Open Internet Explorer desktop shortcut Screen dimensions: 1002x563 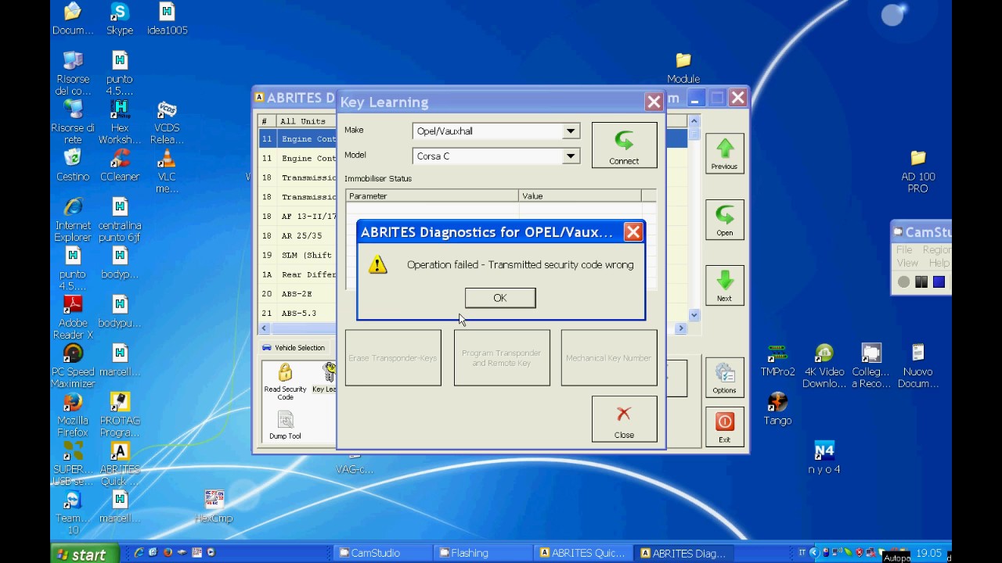(73, 220)
